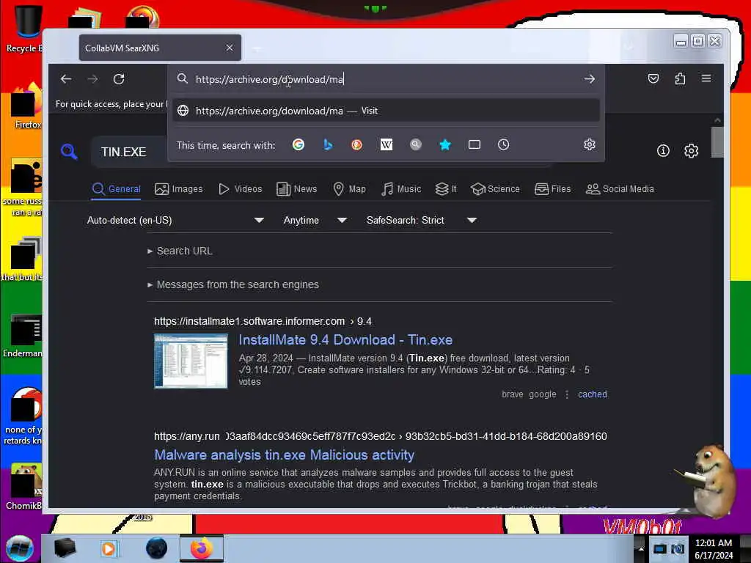Click the TIN.EXE search query box

pyautogui.click(x=129, y=152)
